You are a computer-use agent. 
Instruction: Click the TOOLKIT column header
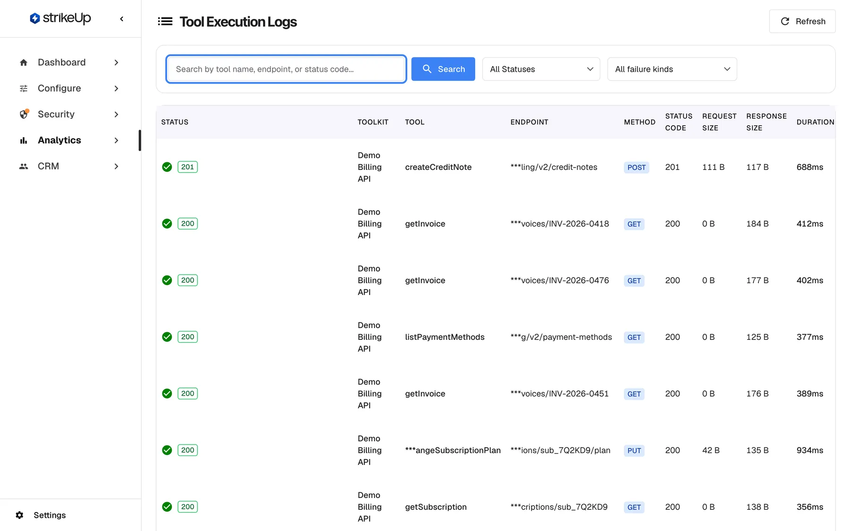[373, 122]
